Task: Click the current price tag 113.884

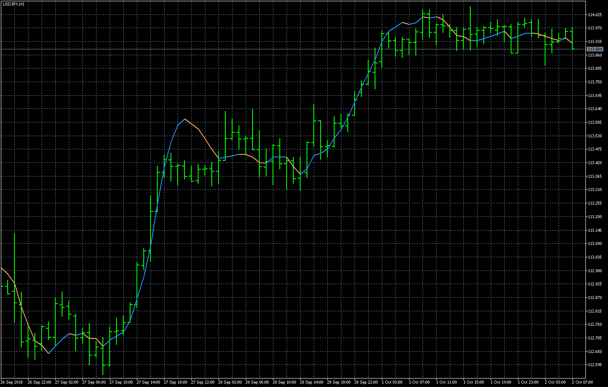Action: 595,49
